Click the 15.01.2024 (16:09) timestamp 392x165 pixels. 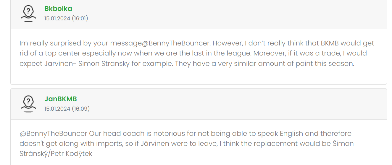67,109
